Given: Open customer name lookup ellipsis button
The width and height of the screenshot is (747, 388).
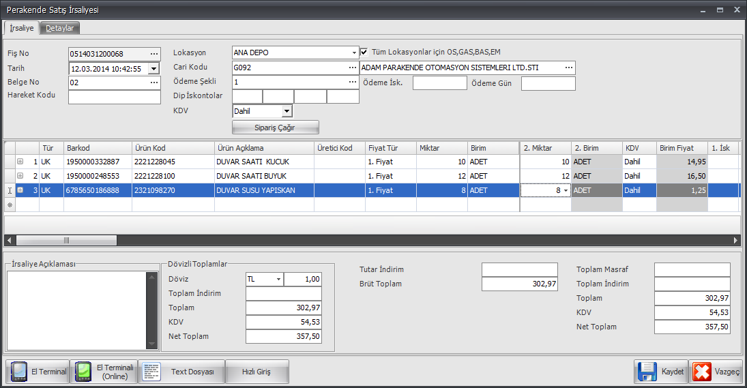Looking at the screenshot, I should [569, 68].
